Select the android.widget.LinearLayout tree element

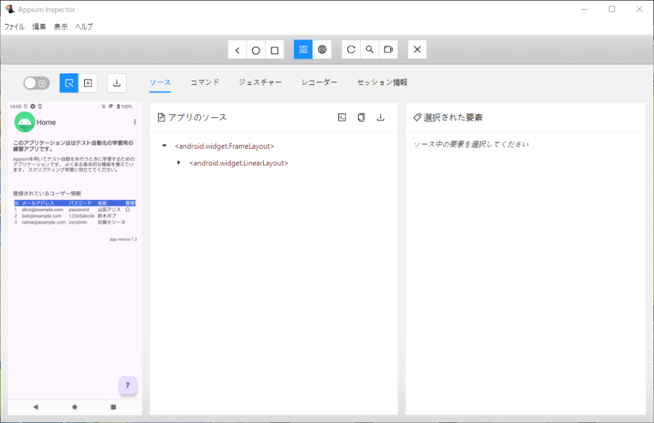(x=239, y=163)
